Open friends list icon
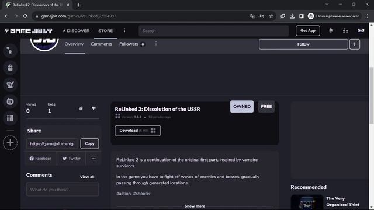 345,30
